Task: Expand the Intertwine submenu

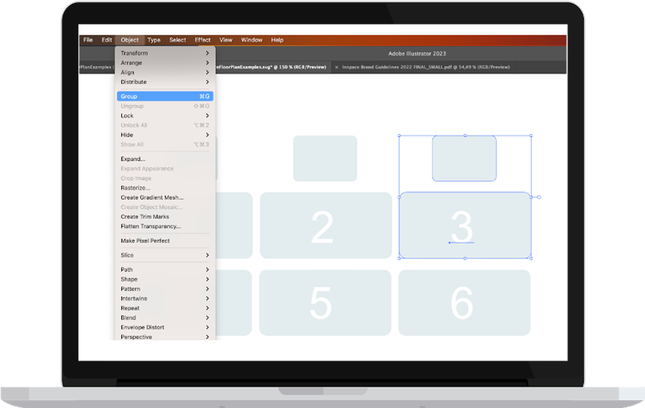Action: click(165, 299)
